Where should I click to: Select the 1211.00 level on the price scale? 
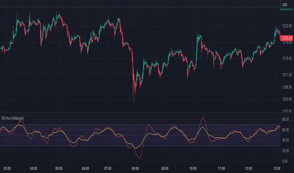pyautogui.click(x=287, y=75)
